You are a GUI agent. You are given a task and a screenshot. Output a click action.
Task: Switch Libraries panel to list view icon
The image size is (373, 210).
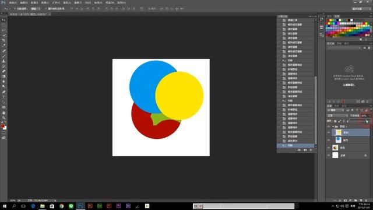369,48
